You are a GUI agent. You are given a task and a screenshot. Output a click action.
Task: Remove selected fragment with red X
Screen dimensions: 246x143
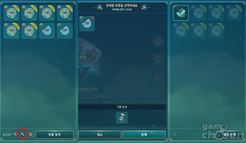point(92,19)
